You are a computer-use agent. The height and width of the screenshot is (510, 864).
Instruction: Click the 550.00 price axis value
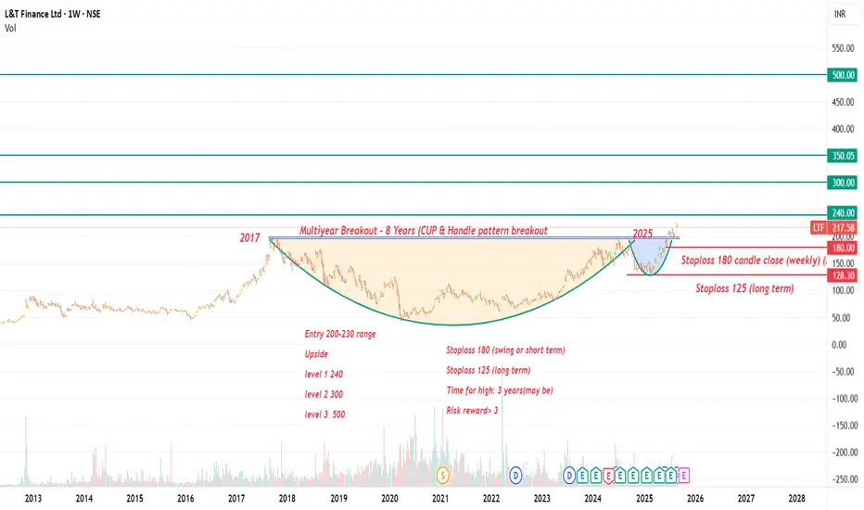coord(843,48)
